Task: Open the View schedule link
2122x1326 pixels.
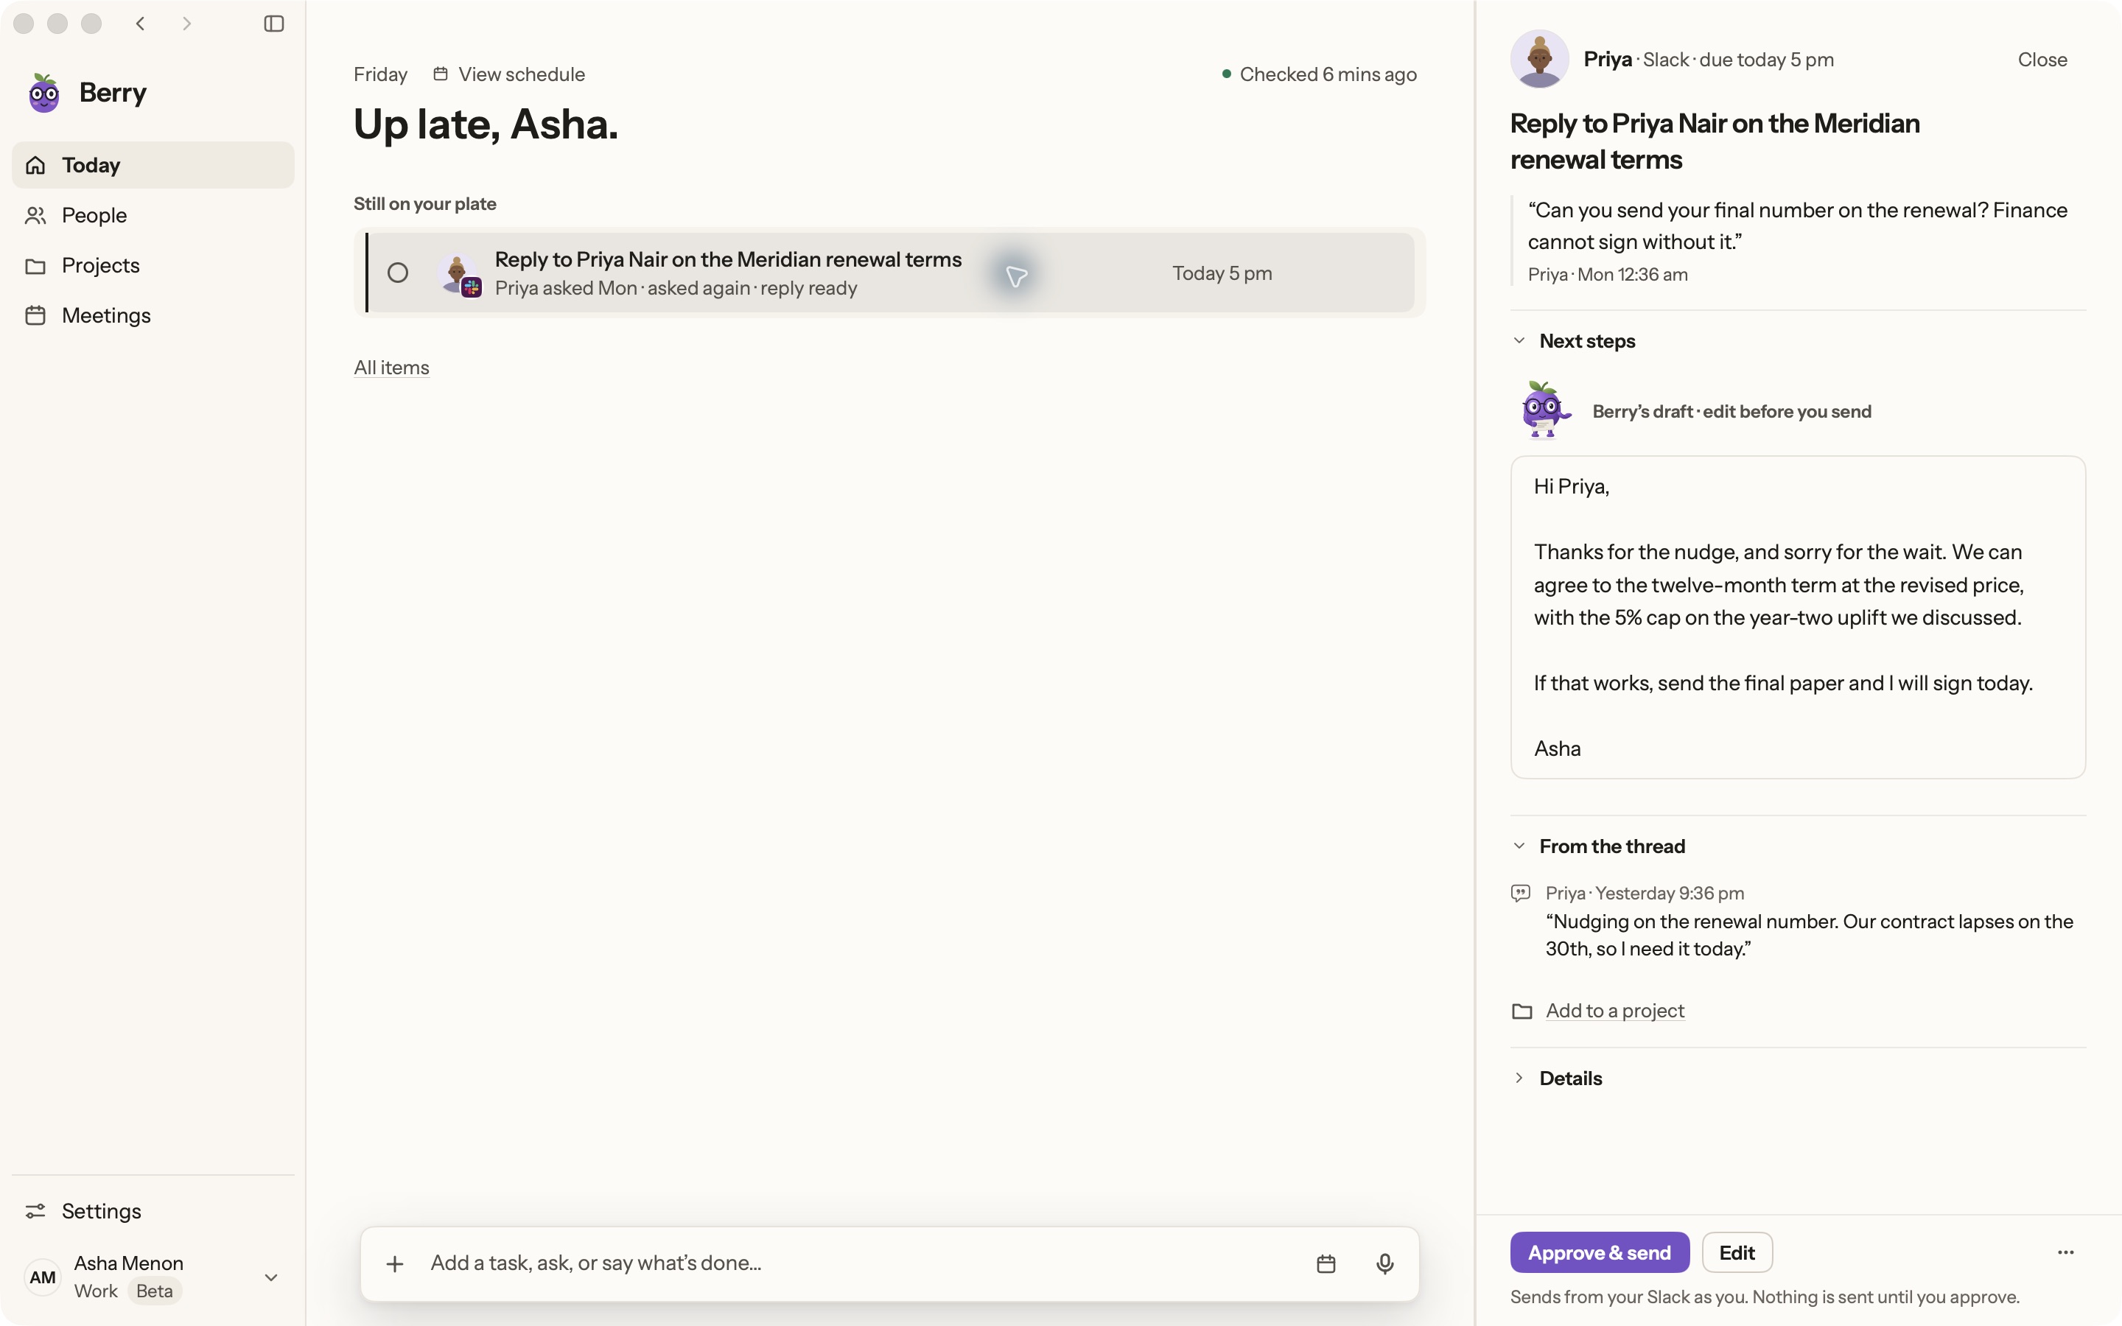Action: tap(521, 74)
